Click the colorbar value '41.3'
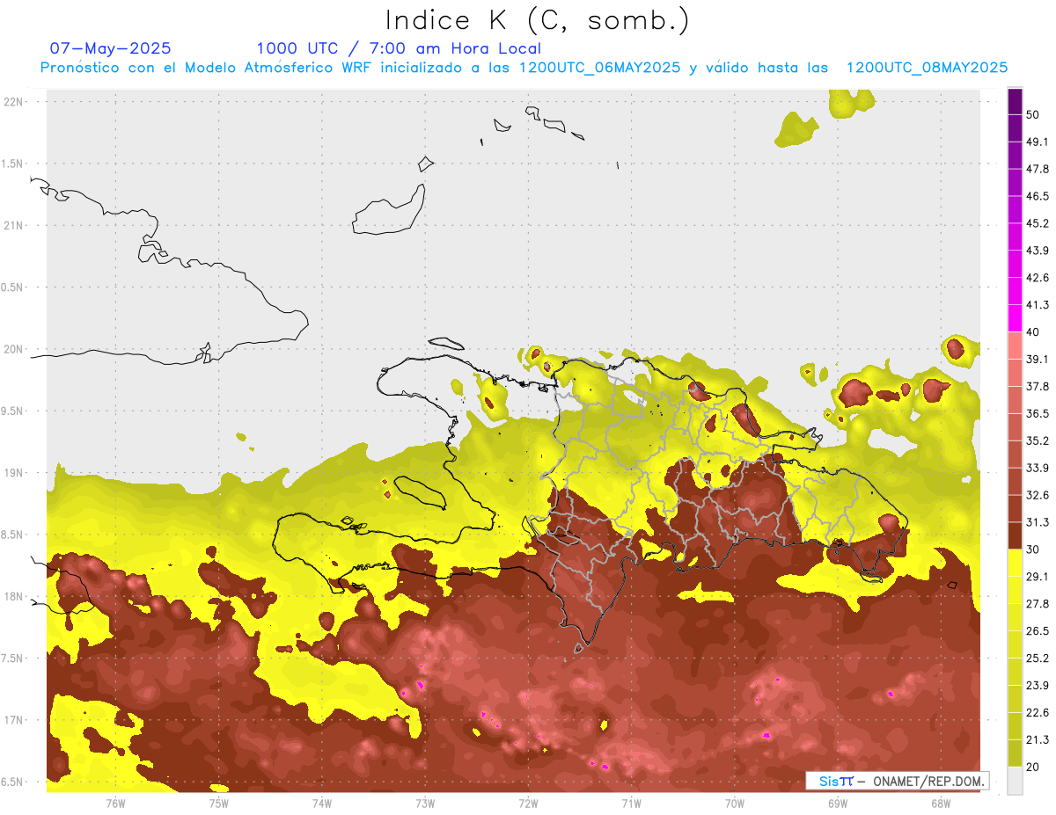Image resolution: width=1056 pixels, height=815 pixels. click(1038, 305)
